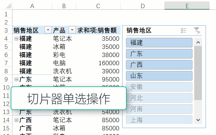The width and height of the screenshot is (216, 135).
Task: Select 广东 slicer item
Action: pyautogui.click(x=159, y=54)
